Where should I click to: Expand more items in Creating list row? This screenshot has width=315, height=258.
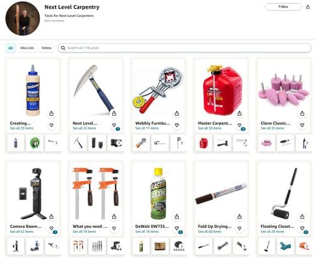tap(56, 143)
